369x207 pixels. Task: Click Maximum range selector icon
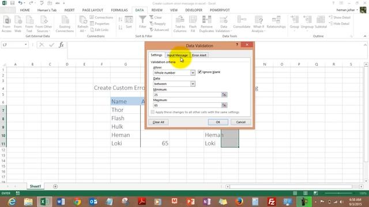click(x=224, y=105)
